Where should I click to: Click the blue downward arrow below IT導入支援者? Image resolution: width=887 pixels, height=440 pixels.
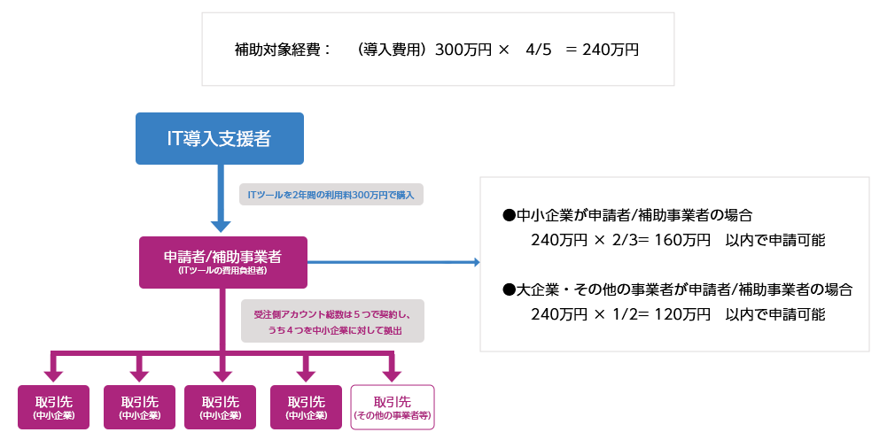(221, 225)
